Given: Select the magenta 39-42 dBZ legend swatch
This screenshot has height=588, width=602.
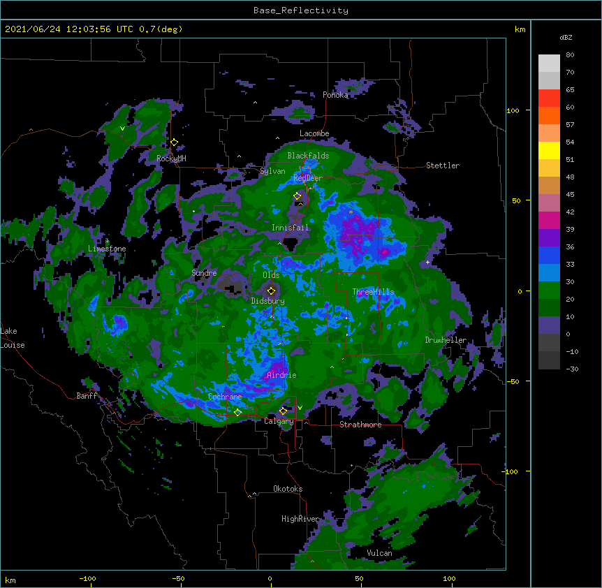Looking at the screenshot, I should pyautogui.click(x=549, y=220).
